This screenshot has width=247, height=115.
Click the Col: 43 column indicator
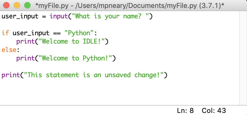click(x=214, y=111)
